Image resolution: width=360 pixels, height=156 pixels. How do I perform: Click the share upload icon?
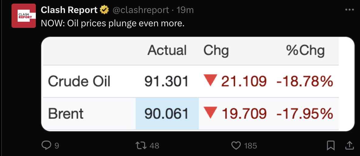coord(349,145)
